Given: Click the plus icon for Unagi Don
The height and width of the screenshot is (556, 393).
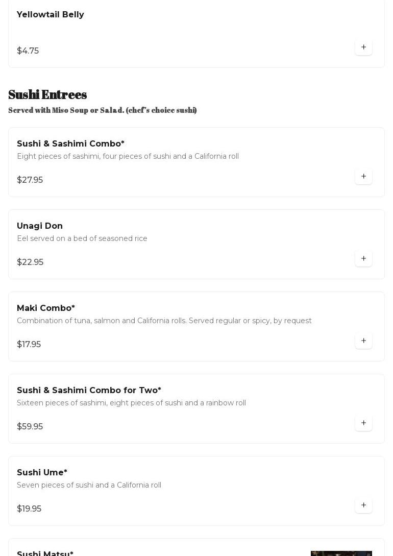Looking at the screenshot, I should click(363, 259).
